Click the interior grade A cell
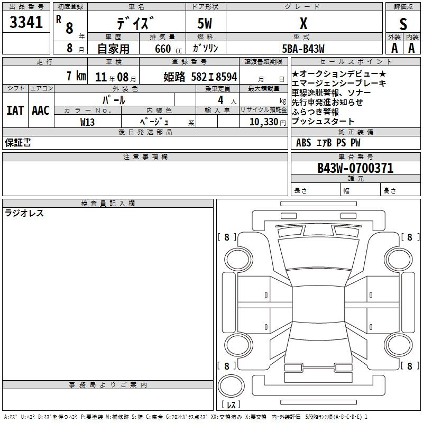 pos(412,48)
